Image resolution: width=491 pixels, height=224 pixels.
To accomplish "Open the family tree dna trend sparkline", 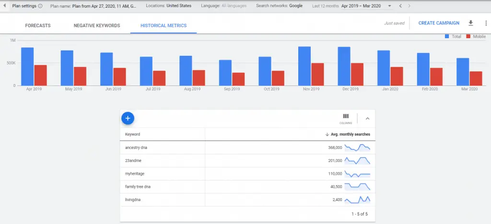I will point(357,187).
